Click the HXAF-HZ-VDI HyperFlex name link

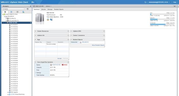(56, 65)
